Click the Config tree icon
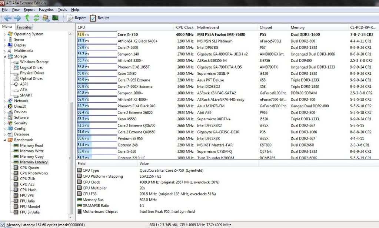 pyautogui.click(x=10, y=129)
